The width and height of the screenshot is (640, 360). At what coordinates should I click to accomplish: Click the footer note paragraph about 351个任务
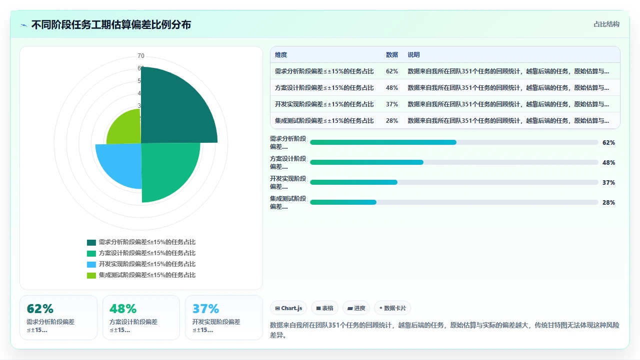point(444,331)
